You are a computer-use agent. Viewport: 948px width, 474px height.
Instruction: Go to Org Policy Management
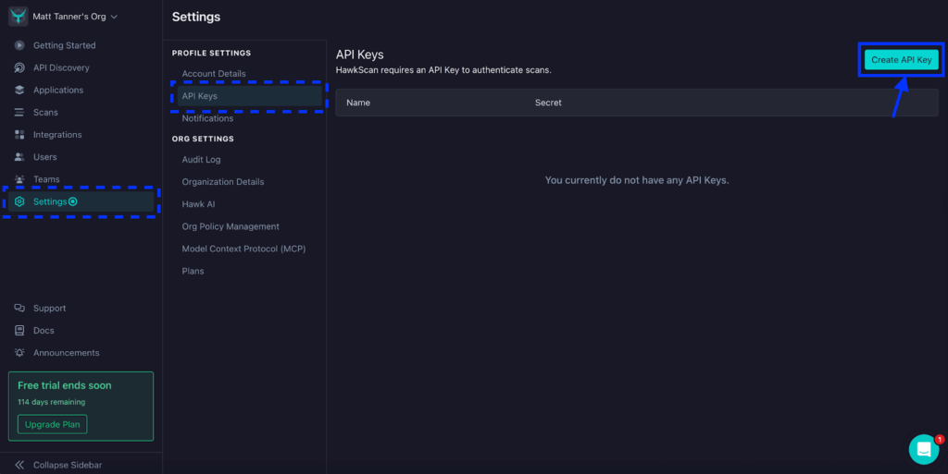[231, 226]
